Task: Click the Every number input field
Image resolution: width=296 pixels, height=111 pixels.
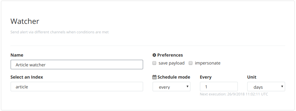Action: pyautogui.click(x=219, y=87)
